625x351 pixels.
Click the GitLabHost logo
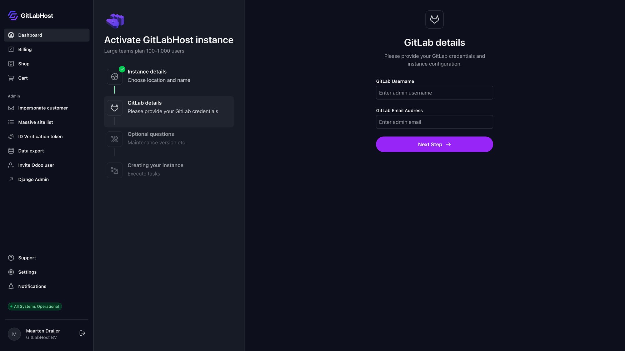30,15
